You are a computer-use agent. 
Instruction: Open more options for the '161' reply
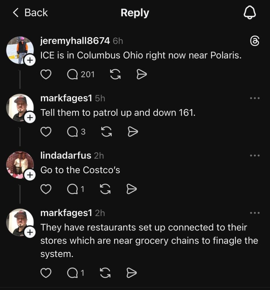point(255,98)
